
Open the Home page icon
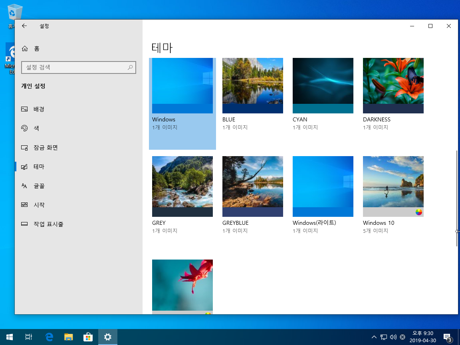click(x=25, y=48)
